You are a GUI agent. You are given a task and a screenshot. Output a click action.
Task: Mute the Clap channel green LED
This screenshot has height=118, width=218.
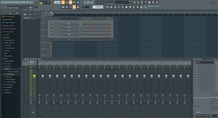pyautogui.click(x=49, y=27)
